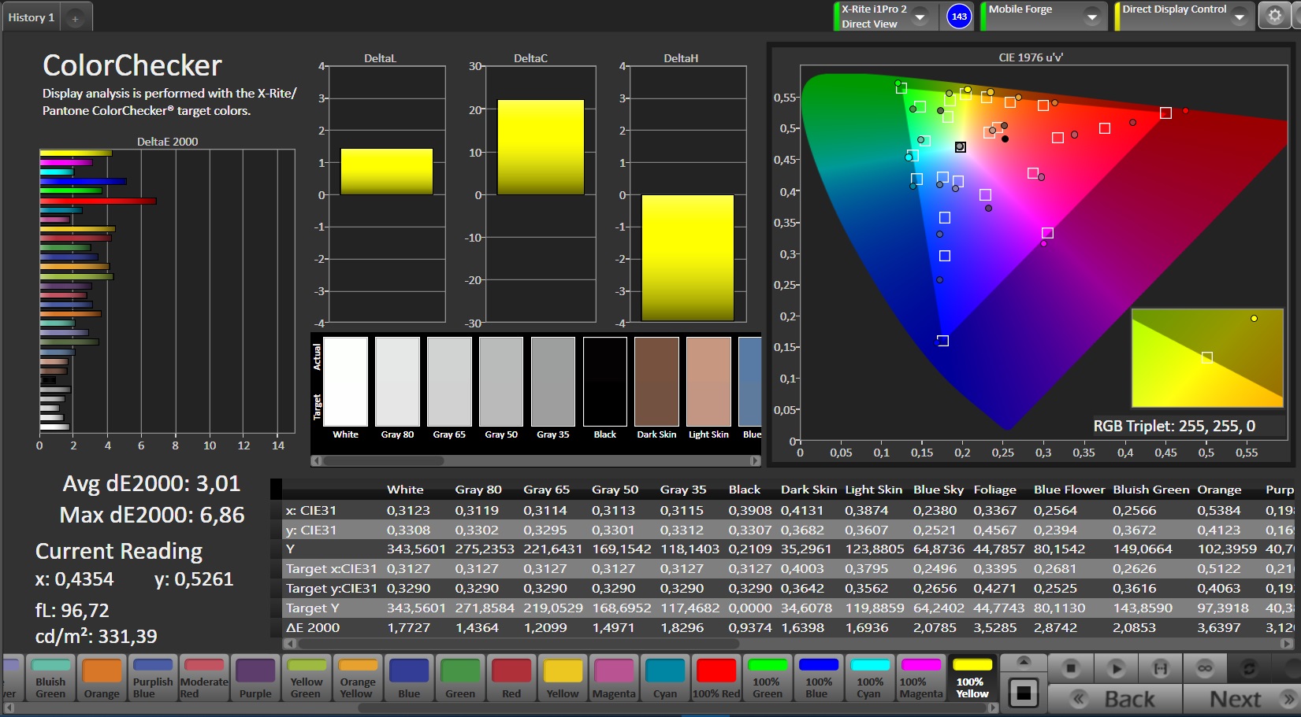The image size is (1301, 717).
Task: Switch to the History 1 tab
Action: coord(32,17)
